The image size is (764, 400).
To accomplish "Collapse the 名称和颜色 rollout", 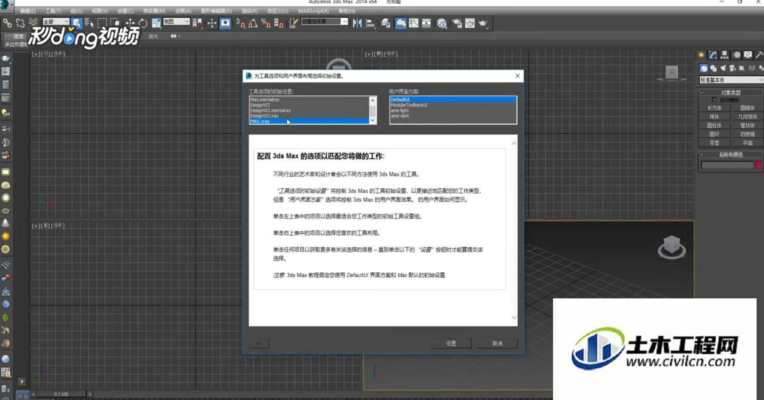I will pos(731,154).
